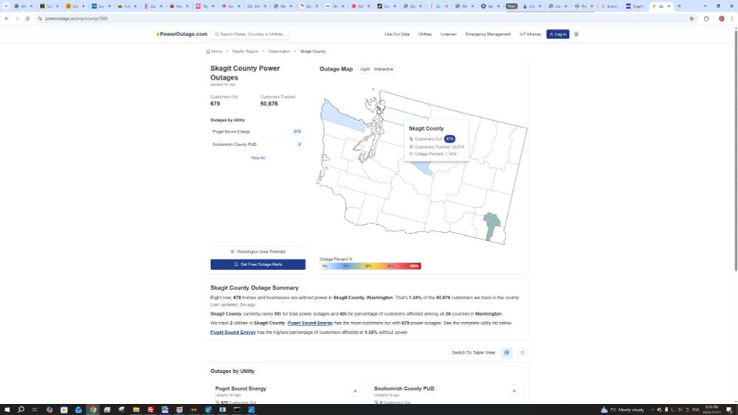Open Chrome three-dot menu

tap(732, 18)
